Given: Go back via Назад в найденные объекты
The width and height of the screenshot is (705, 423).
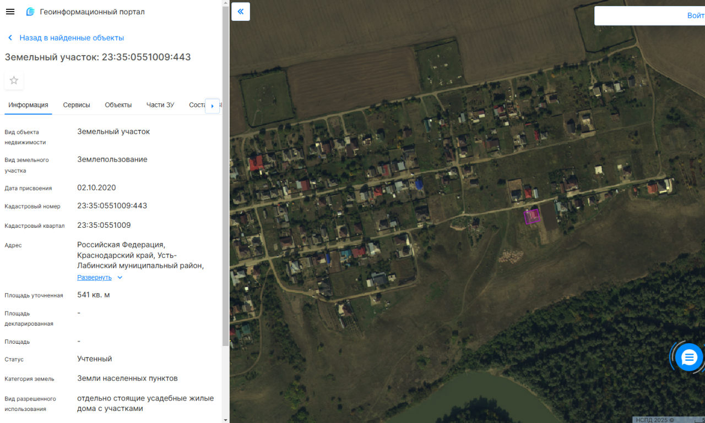Looking at the screenshot, I should click(x=72, y=38).
